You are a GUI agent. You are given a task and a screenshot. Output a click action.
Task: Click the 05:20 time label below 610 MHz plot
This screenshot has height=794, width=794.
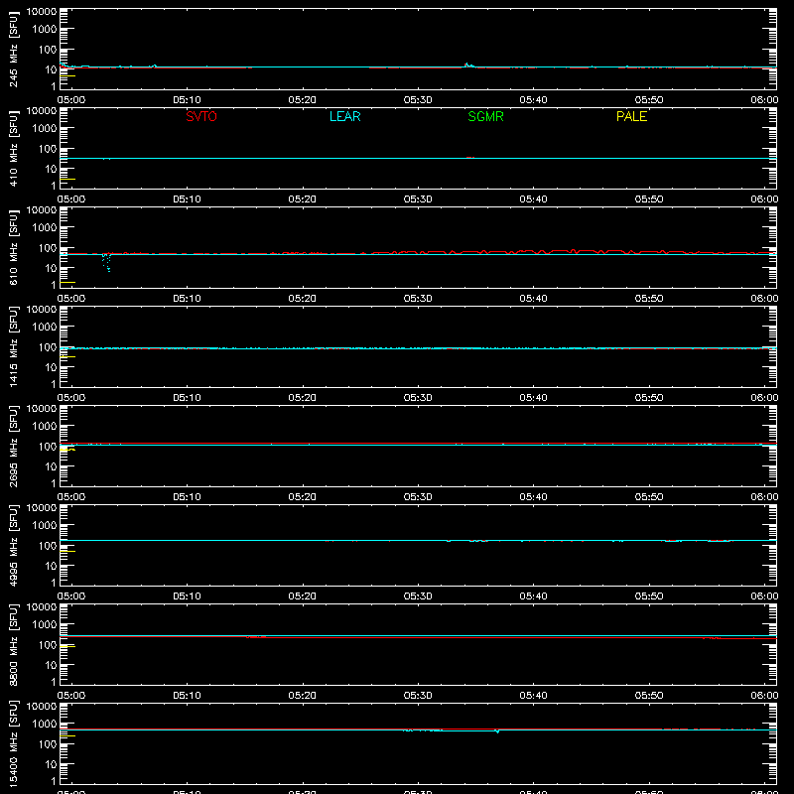click(303, 299)
